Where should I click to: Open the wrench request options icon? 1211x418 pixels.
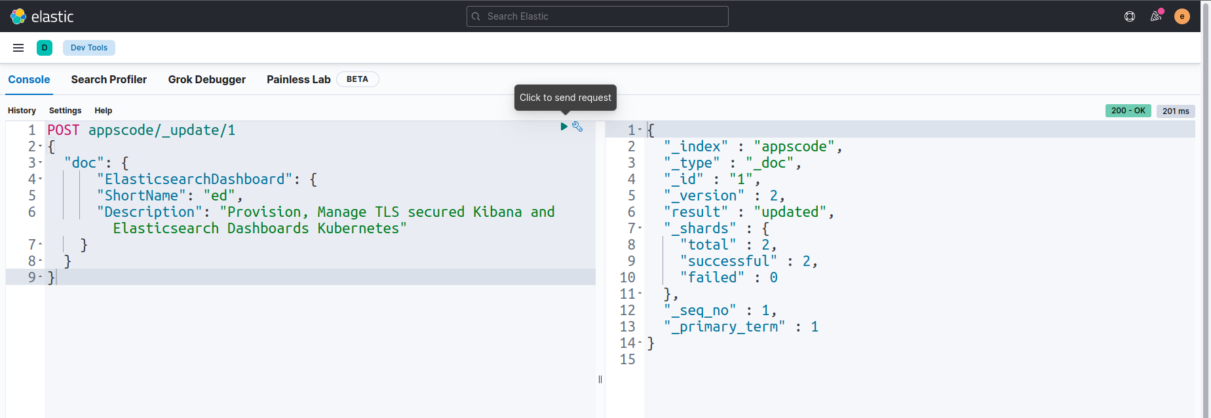tap(577, 126)
